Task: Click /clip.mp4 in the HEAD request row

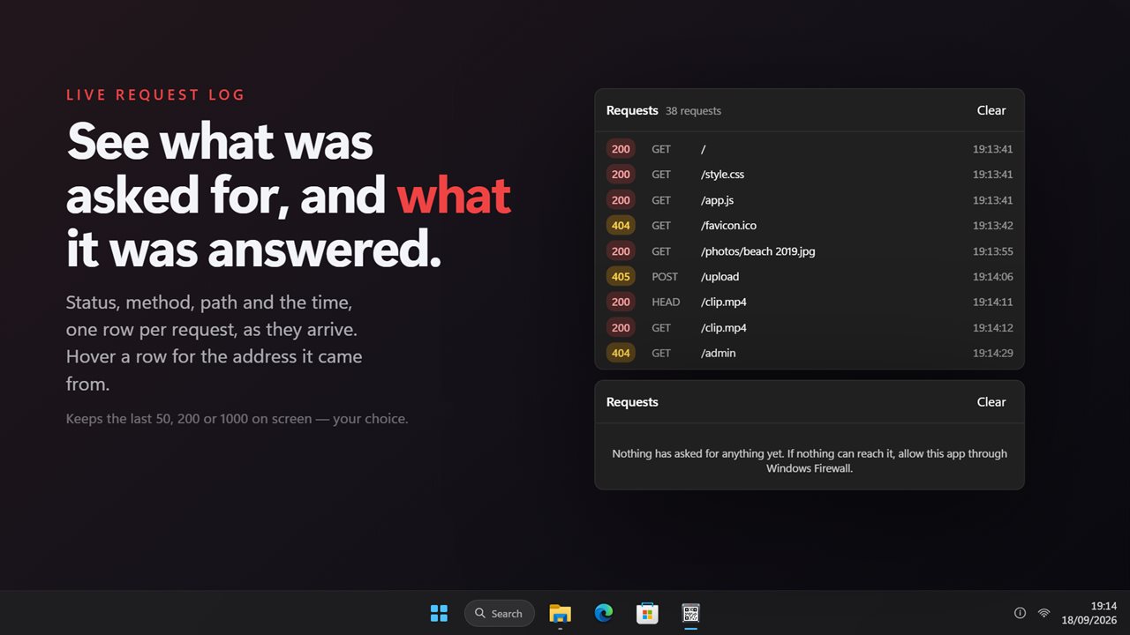Action: (724, 302)
